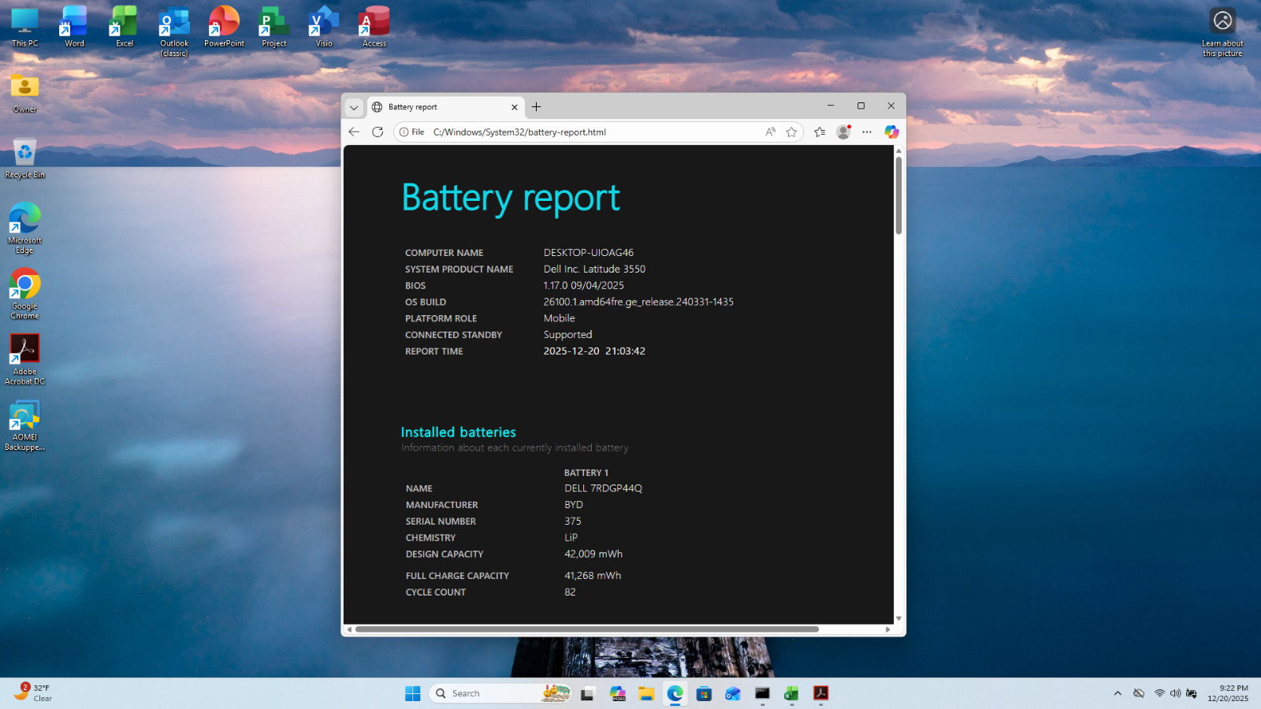Image resolution: width=1261 pixels, height=709 pixels.
Task: Open the weather widget showing 32°F
Action: pyautogui.click(x=33, y=693)
